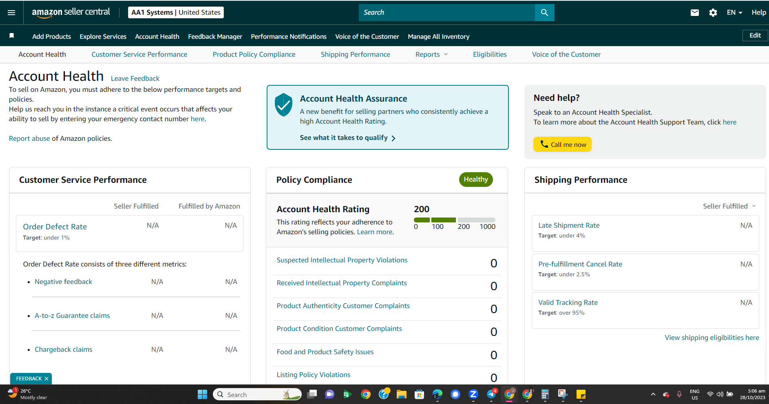Image resolution: width=769 pixels, height=404 pixels.
Task: Open the weather widget showing 26°C
Action: tap(28, 394)
